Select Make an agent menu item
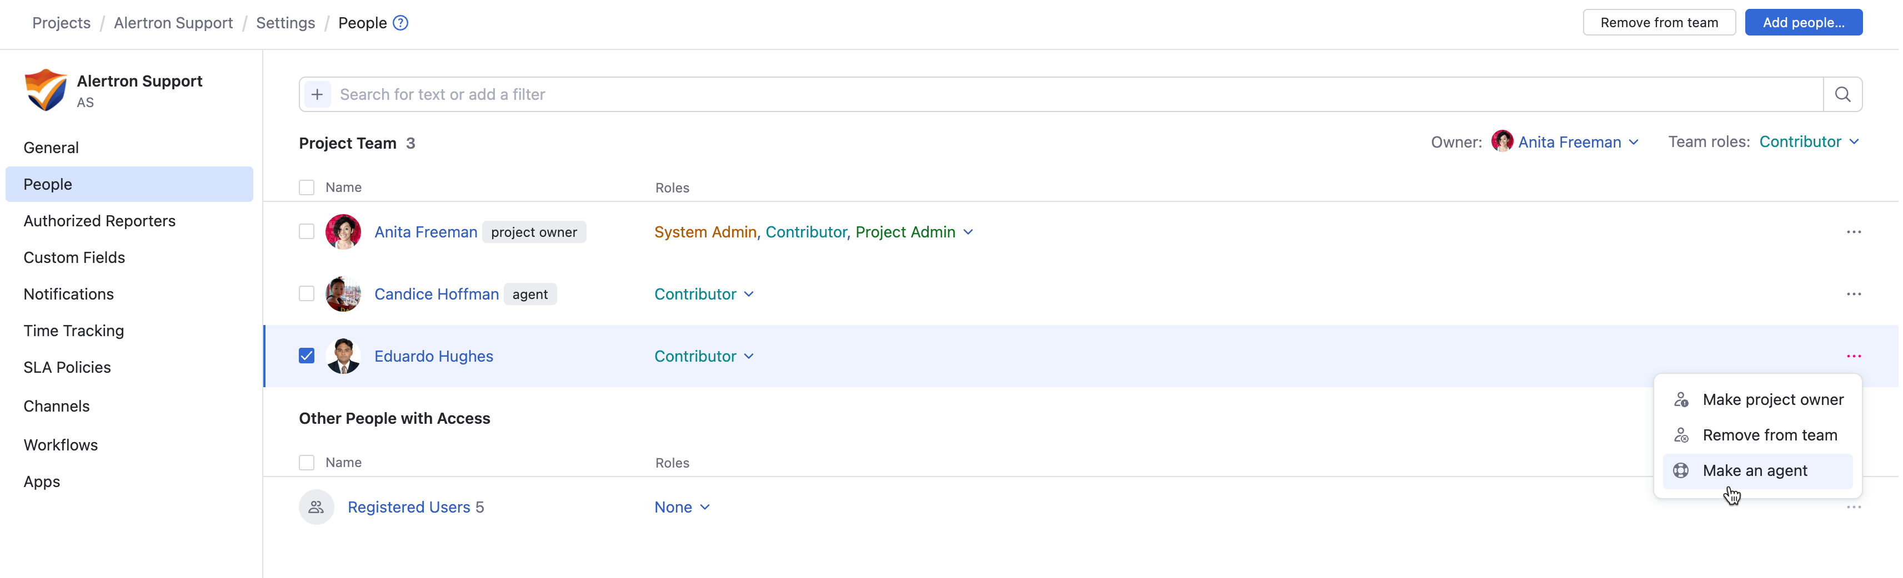 point(1757,470)
